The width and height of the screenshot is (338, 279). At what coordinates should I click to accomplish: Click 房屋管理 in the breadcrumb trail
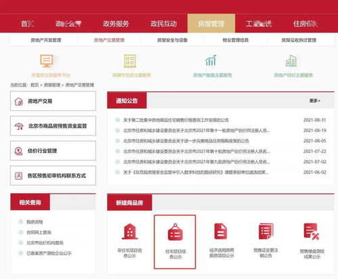[52, 85]
